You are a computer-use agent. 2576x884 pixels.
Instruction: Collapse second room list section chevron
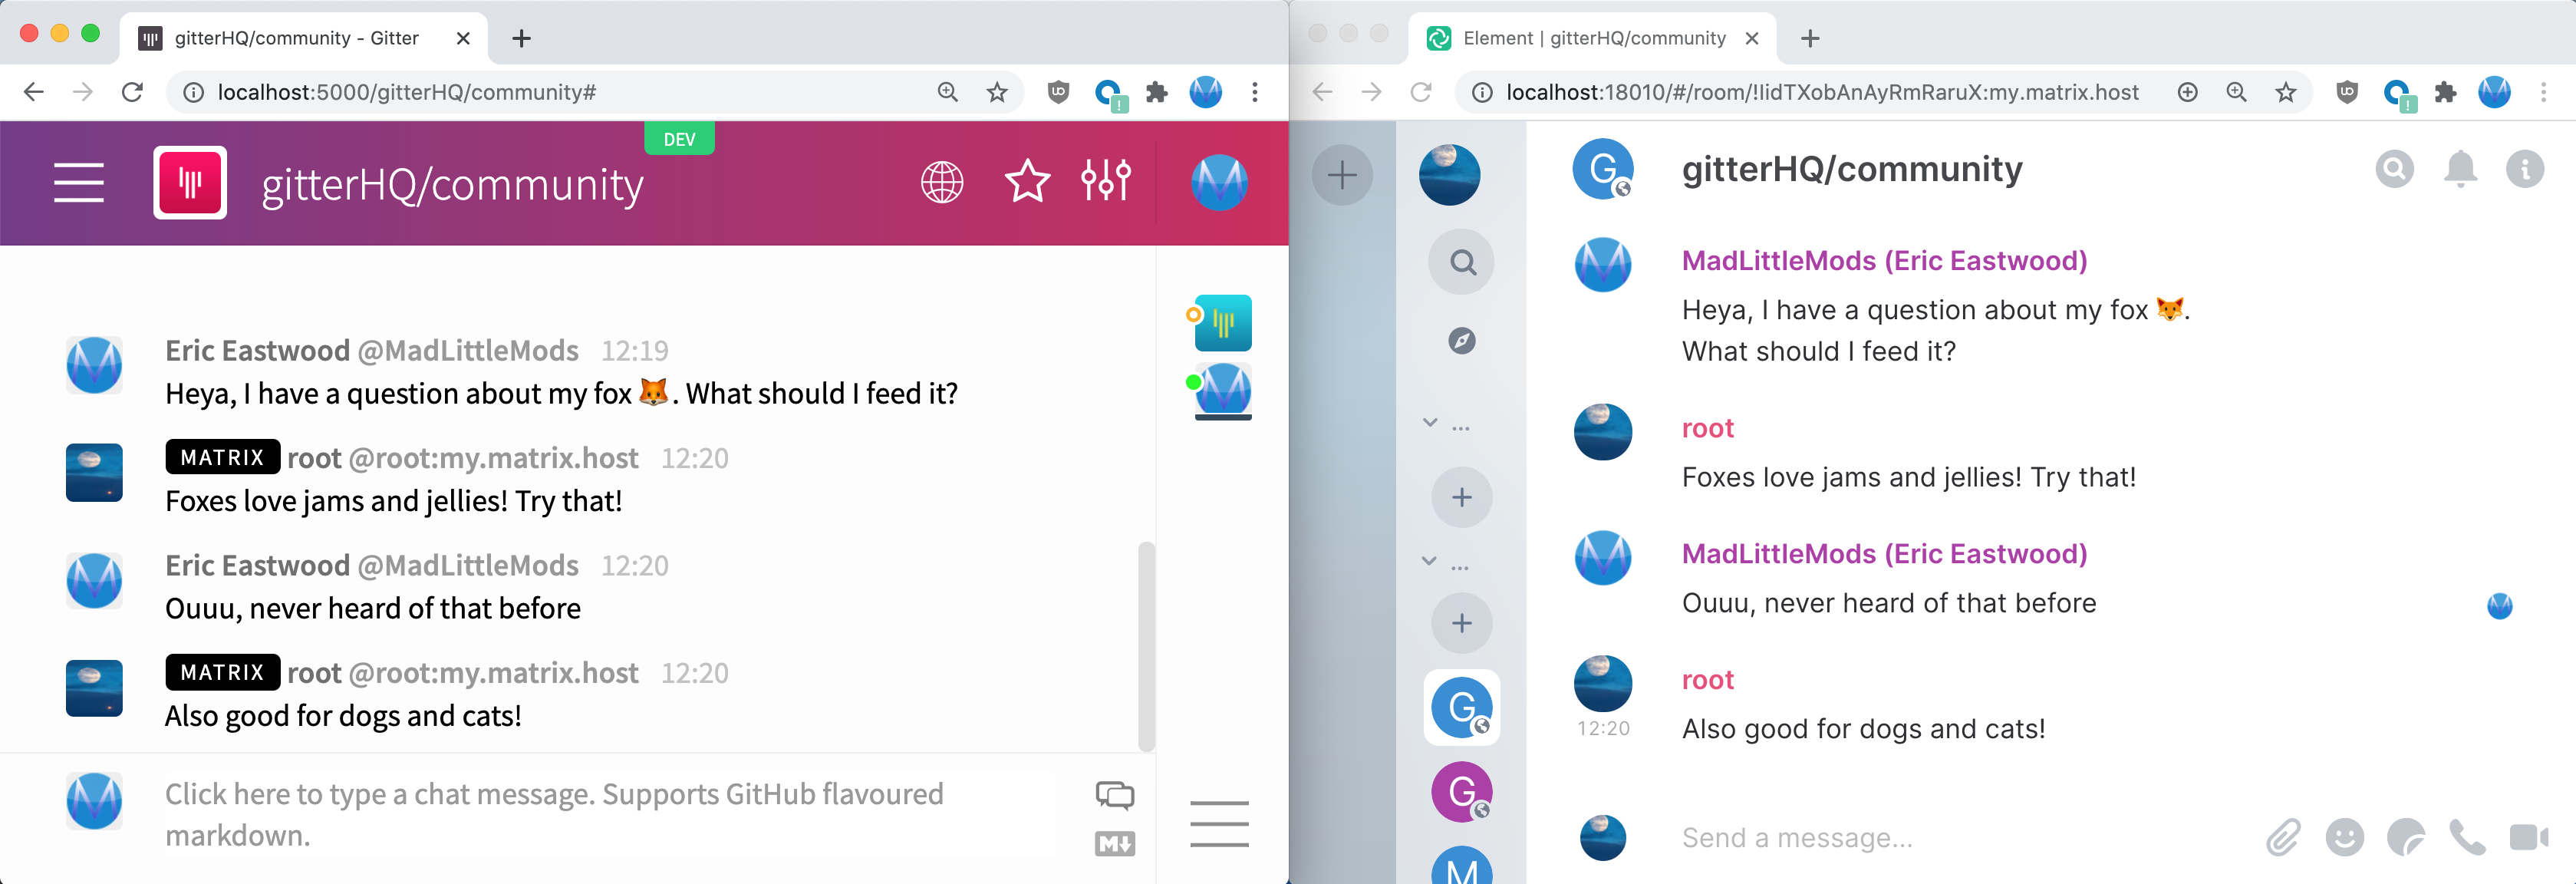click(1430, 561)
